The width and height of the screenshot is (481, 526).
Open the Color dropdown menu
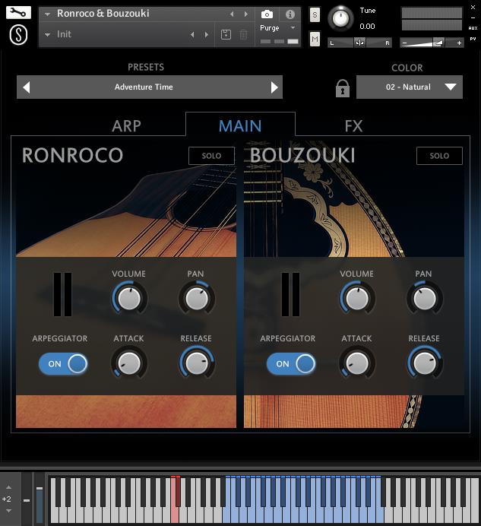coord(409,87)
